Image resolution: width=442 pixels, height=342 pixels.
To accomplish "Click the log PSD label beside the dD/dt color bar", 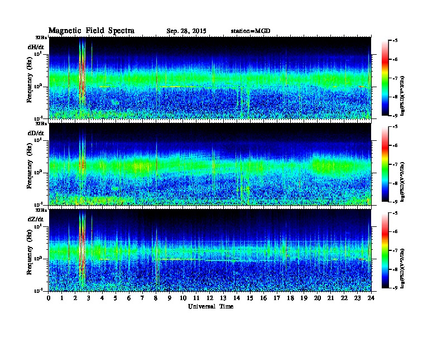I will pos(403,182).
